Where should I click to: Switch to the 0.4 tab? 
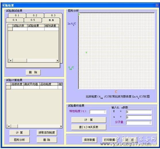coord(15,20)
